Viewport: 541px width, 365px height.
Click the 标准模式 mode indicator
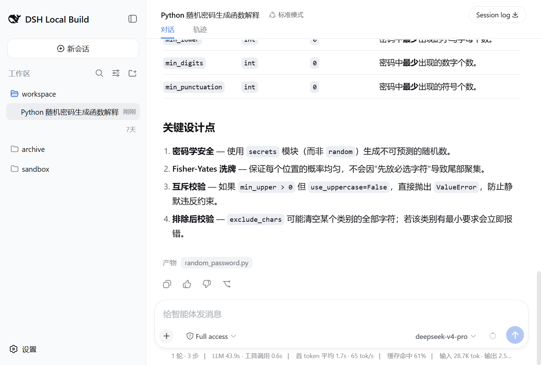[286, 15]
